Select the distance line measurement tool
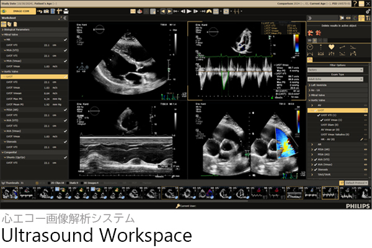 pos(342,47)
